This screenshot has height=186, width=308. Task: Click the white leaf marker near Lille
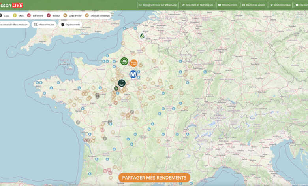(142, 36)
